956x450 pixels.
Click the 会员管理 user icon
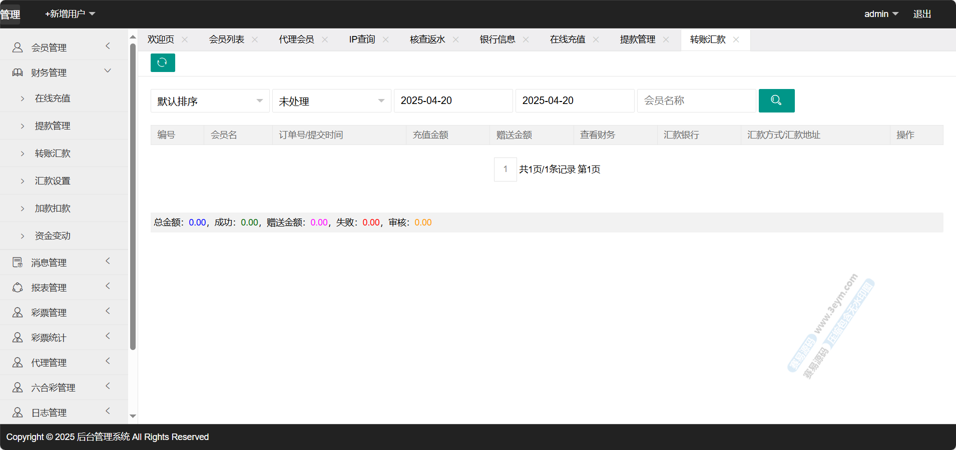(x=18, y=47)
